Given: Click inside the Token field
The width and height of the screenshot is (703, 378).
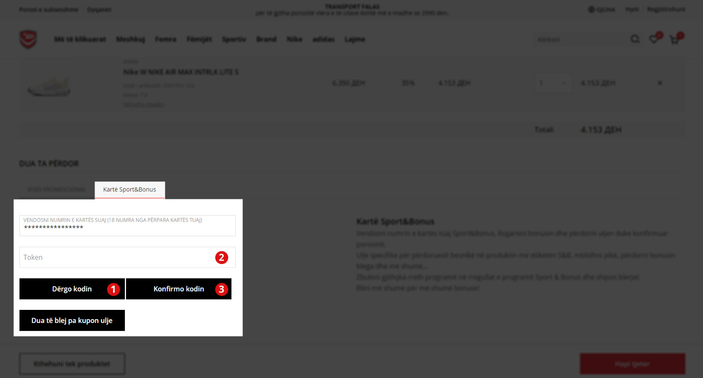Looking at the screenshot, I should coord(116,258).
